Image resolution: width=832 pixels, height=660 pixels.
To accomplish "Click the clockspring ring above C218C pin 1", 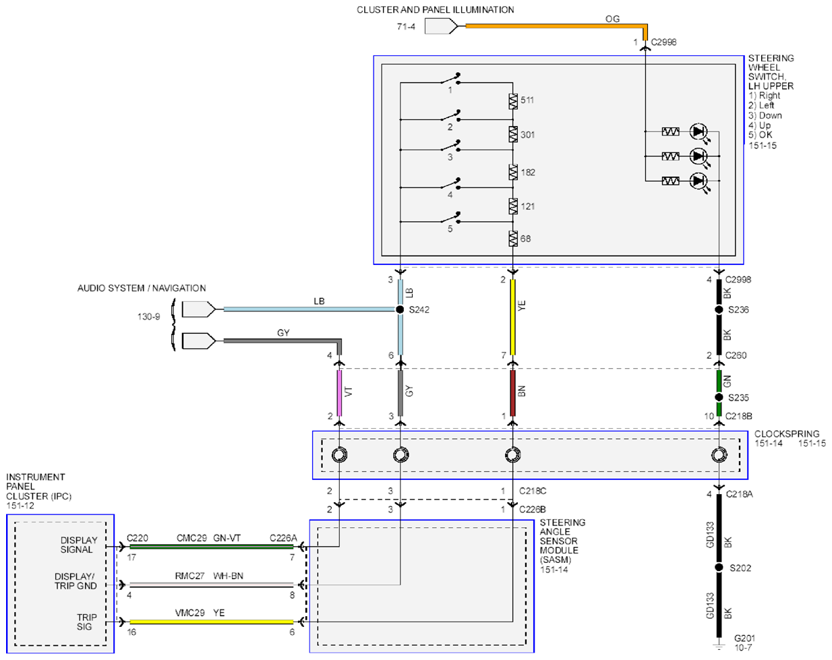I will [513, 455].
